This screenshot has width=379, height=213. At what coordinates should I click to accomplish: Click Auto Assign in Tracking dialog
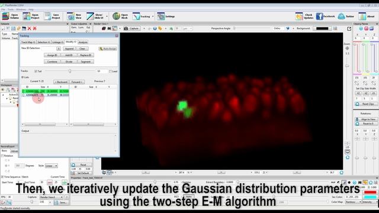point(108,49)
